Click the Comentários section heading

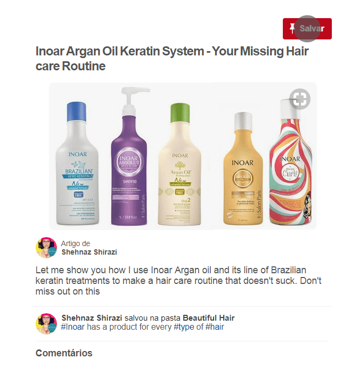(x=64, y=353)
